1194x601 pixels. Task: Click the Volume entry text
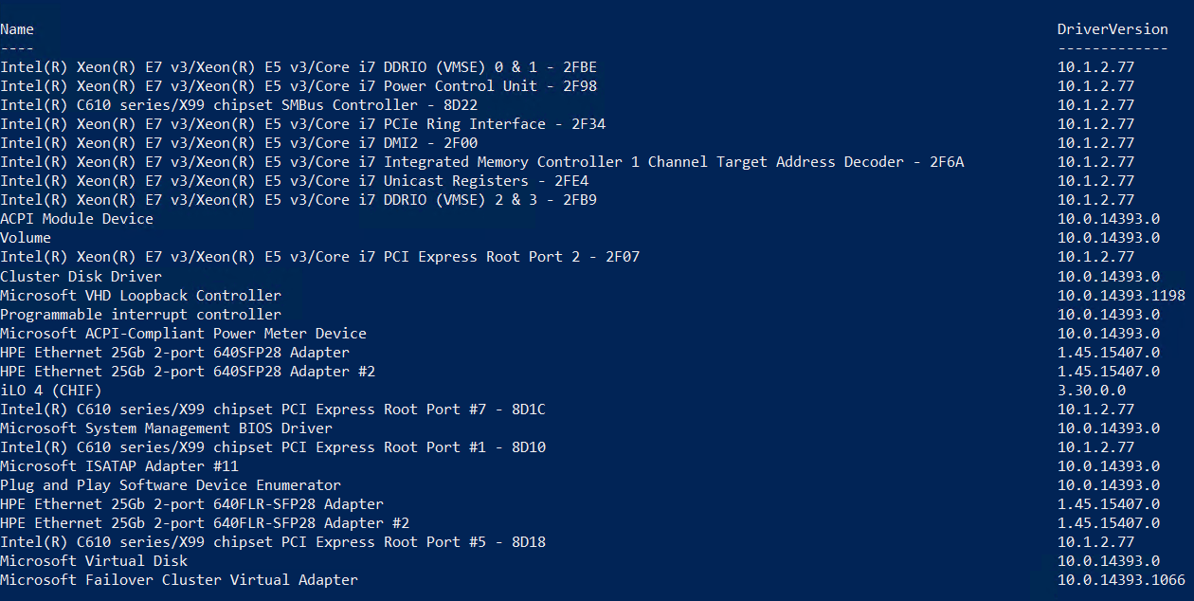[26, 238]
